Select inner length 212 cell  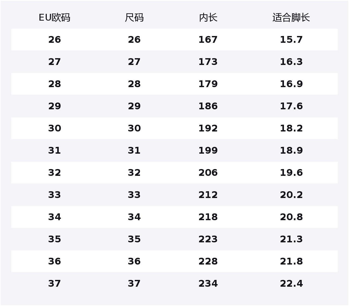point(208,195)
